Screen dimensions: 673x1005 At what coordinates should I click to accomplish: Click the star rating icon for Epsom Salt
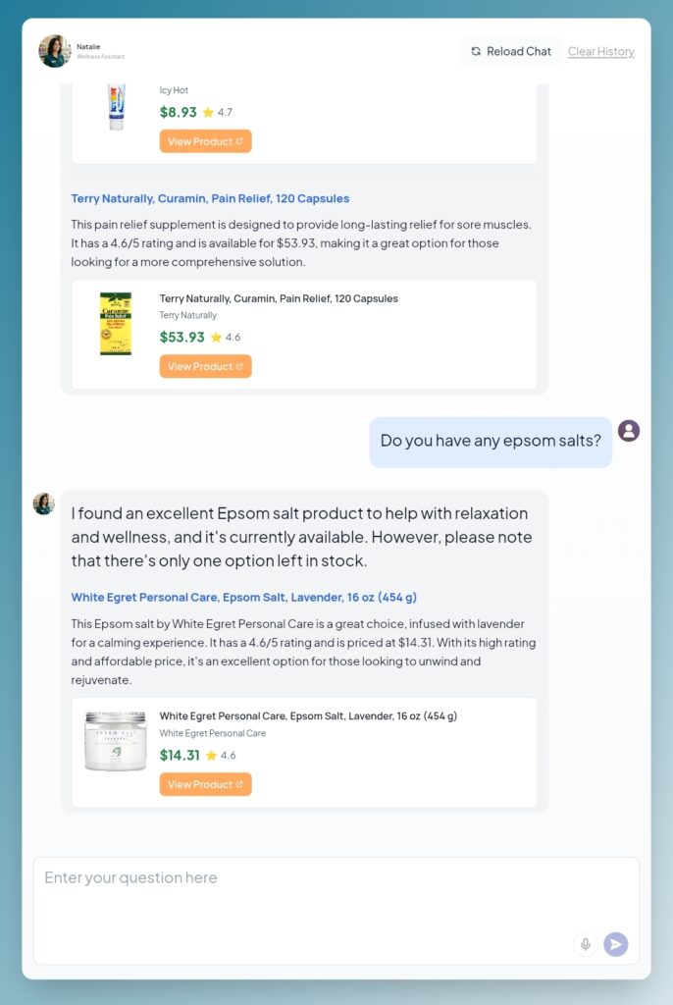click(212, 756)
